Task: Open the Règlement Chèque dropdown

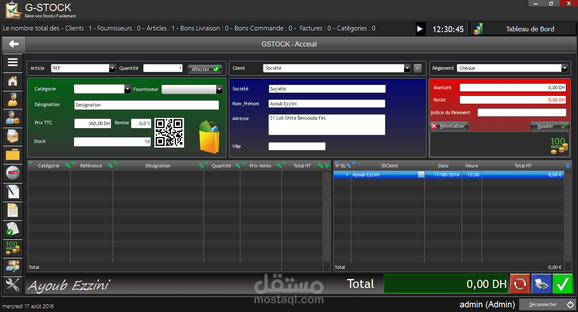Action: tap(564, 68)
